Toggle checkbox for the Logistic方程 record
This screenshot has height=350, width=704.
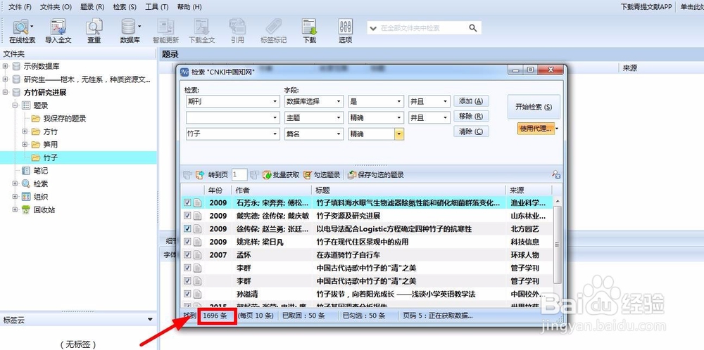coord(187,228)
